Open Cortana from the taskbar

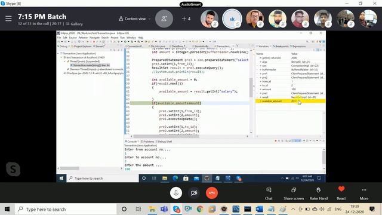tap(124, 209)
